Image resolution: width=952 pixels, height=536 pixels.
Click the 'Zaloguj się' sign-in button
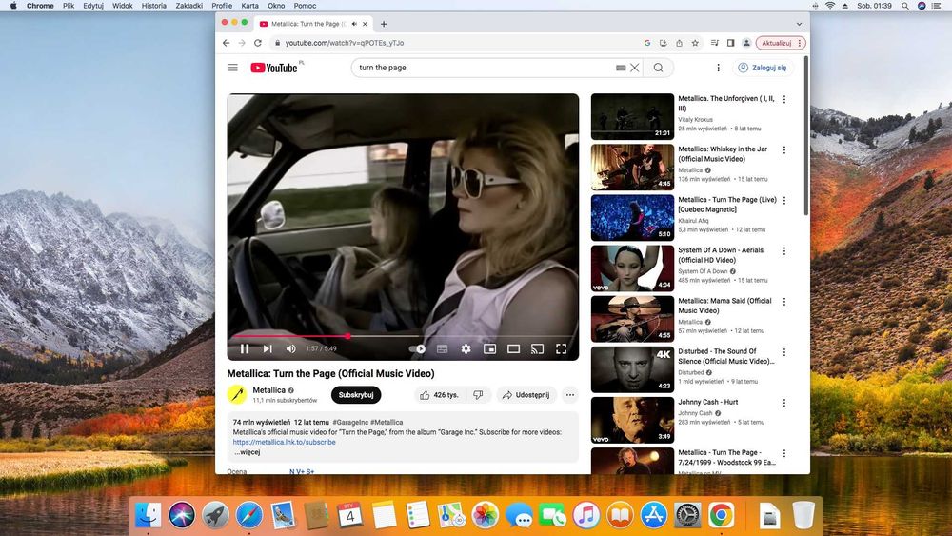coord(763,68)
